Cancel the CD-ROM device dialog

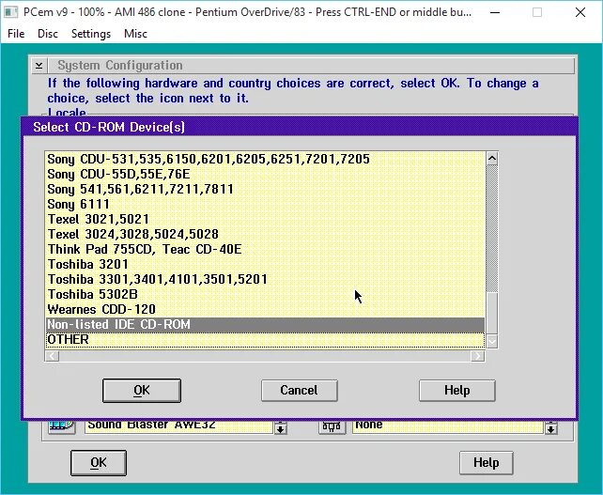point(300,391)
